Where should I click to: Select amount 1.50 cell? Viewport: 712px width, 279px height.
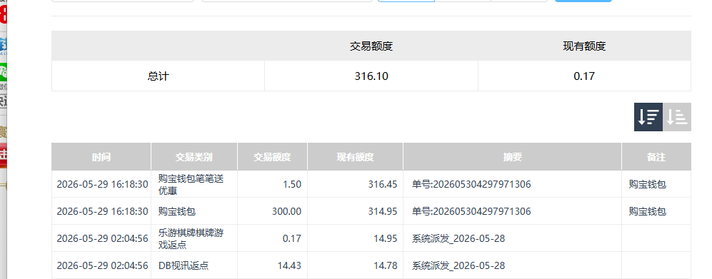pyautogui.click(x=273, y=184)
